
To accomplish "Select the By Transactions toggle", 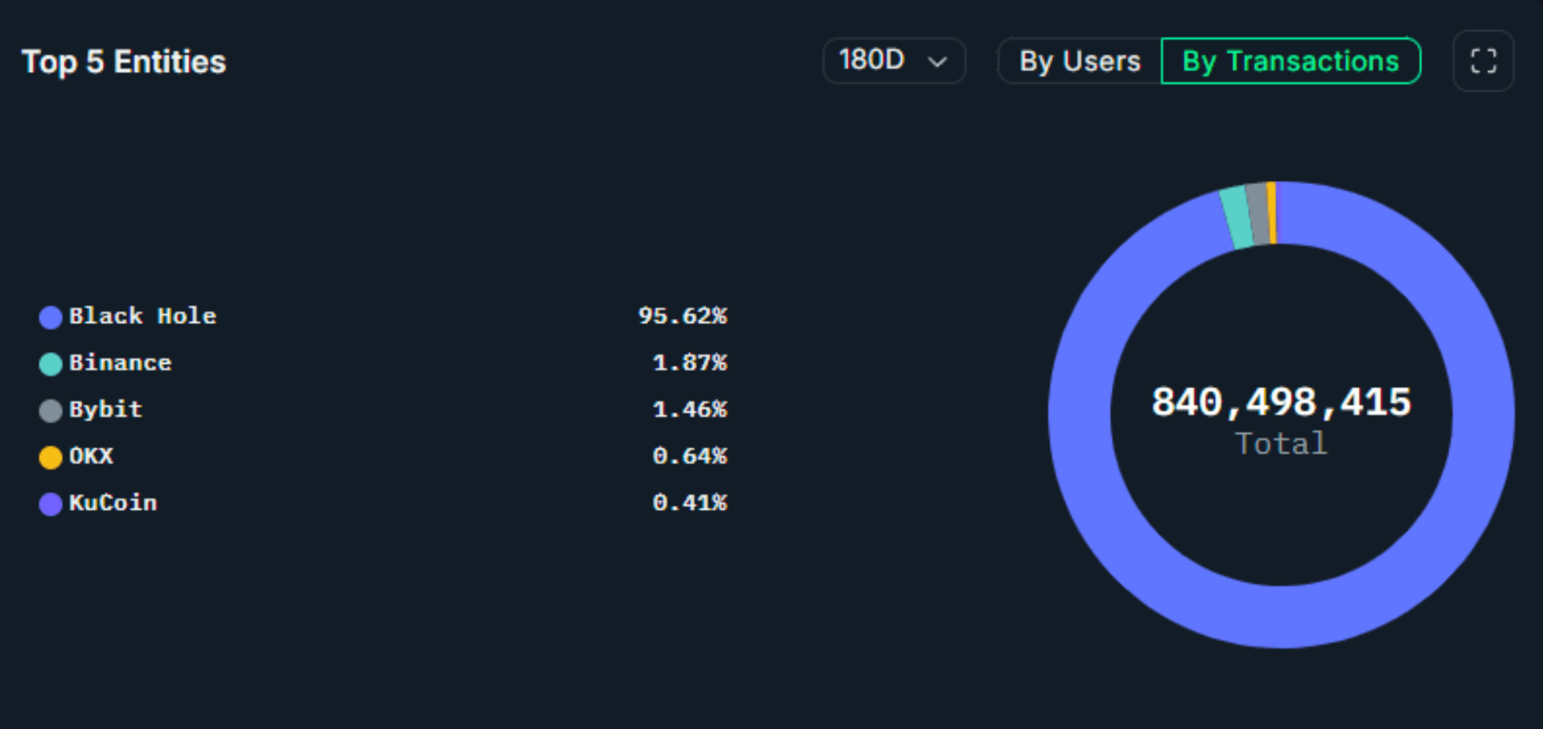I will point(1290,61).
